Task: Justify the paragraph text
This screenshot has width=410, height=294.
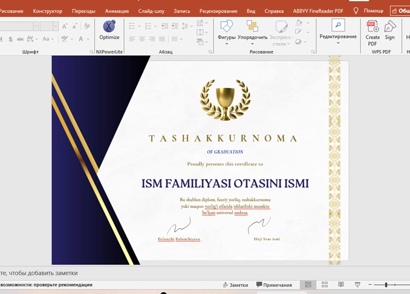Action: tap(162, 39)
